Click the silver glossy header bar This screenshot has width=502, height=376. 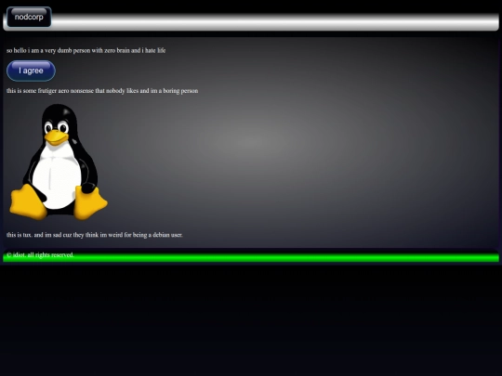[x=274, y=22]
